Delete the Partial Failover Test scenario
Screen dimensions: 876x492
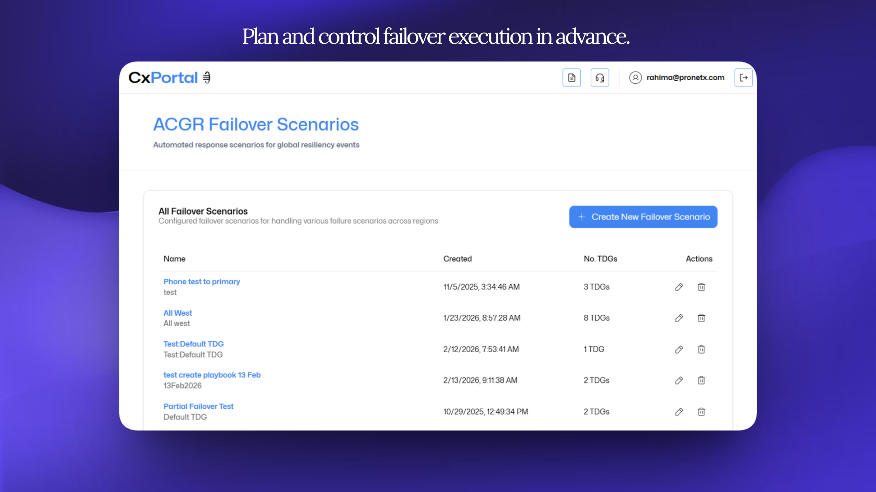701,412
